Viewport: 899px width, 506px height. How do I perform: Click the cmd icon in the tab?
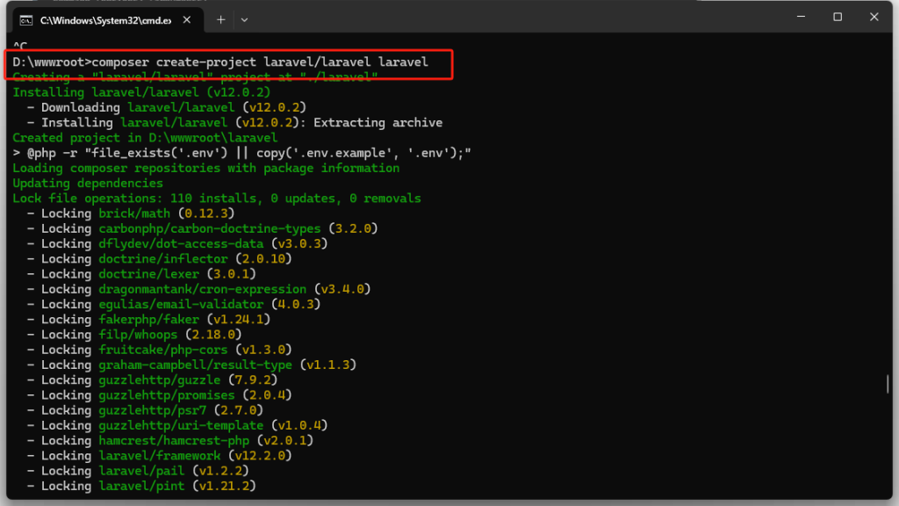(25, 21)
